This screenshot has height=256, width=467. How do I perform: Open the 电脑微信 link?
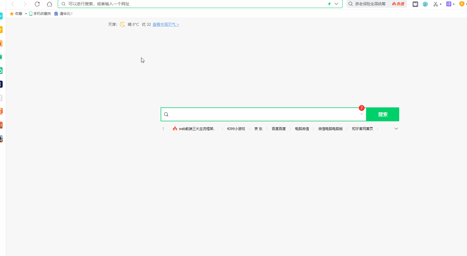click(x=302, y=129)
